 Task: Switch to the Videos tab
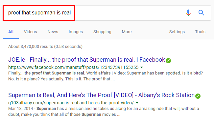click(x=31, y=32)
